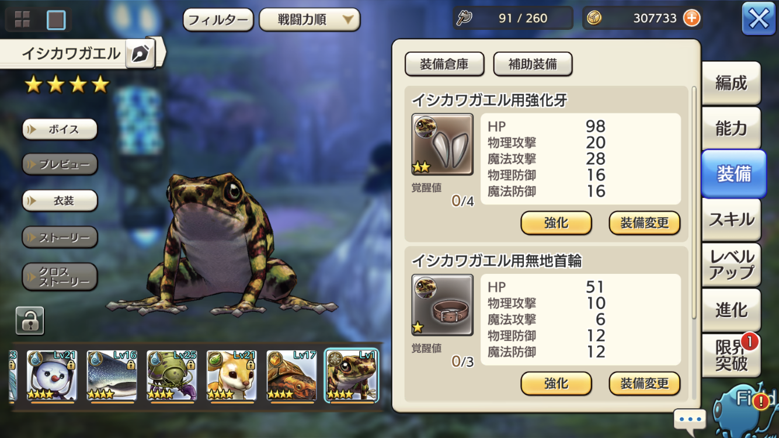Toggle the character lock padlock icon

[30, 320]
